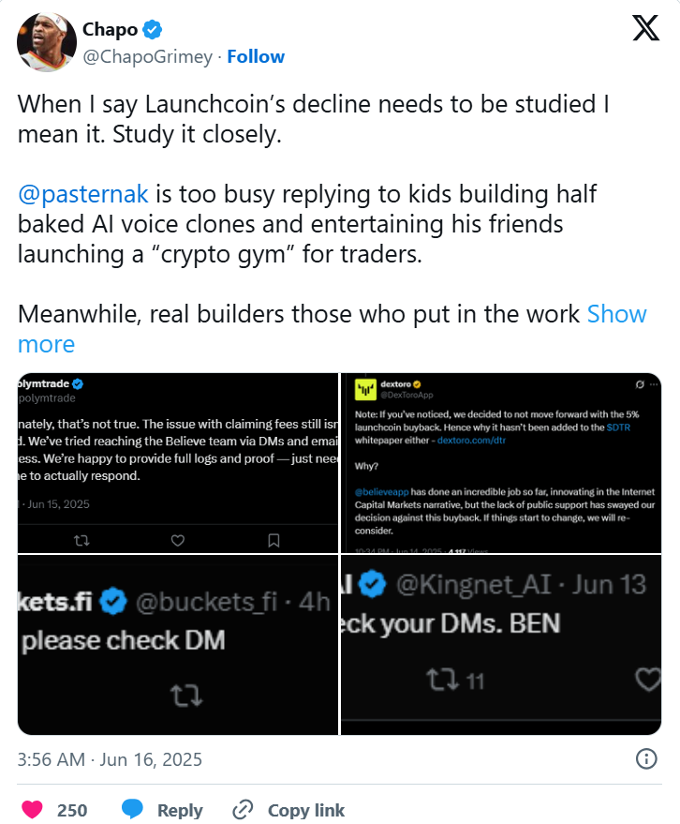Click the retweet icon in polymtrade screenshot

click(81, 540)
